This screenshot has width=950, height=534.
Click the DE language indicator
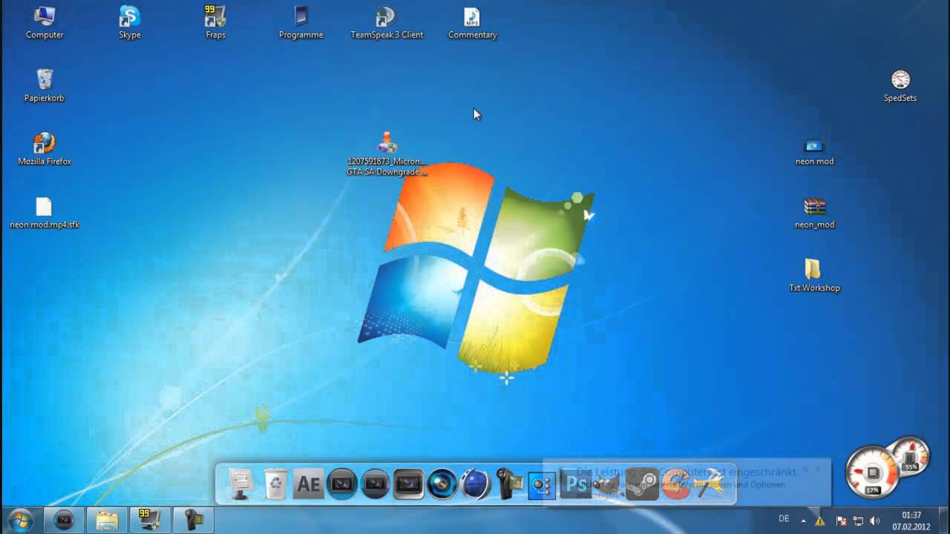point(784,519)
